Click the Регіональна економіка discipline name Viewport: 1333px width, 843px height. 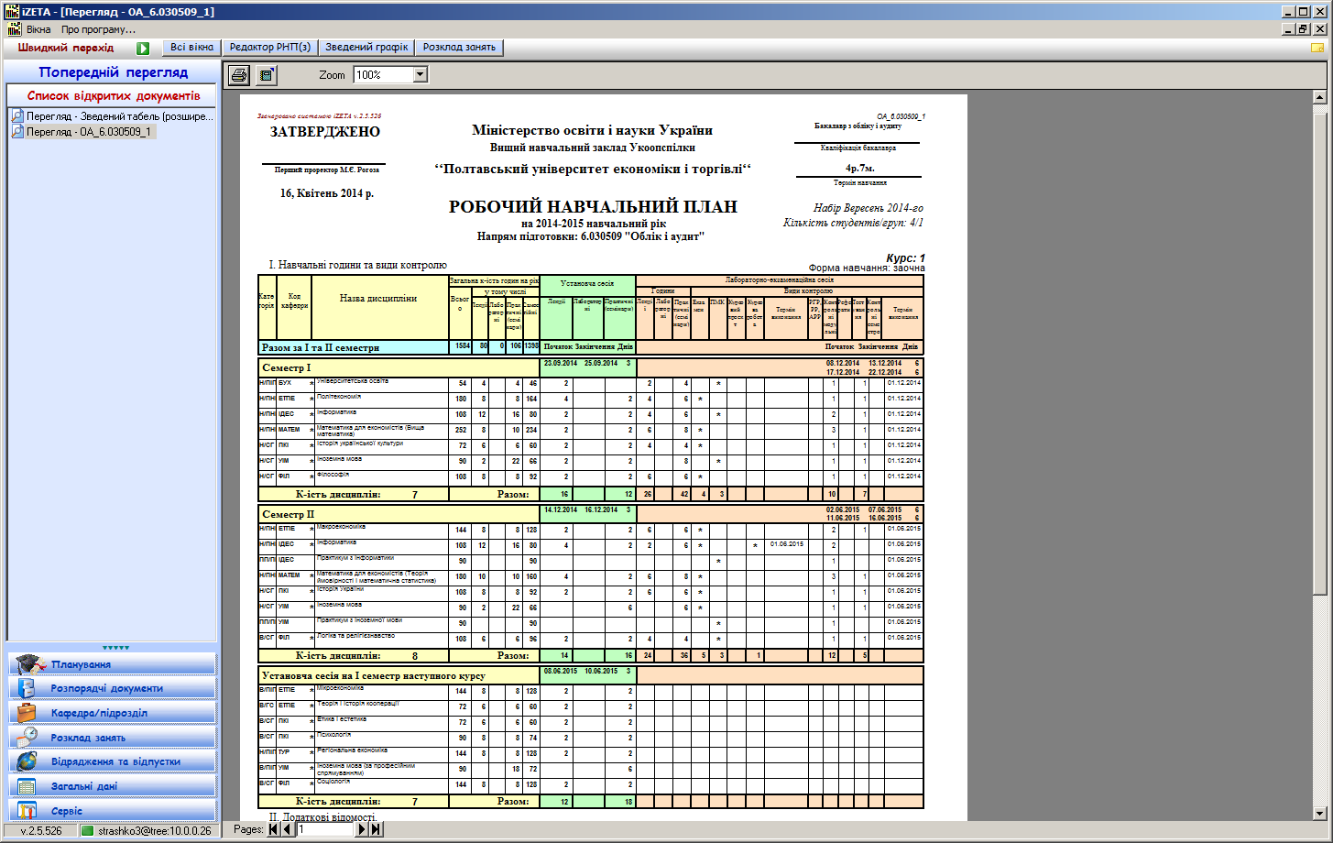pyautogui.click(x=352, y=750)
